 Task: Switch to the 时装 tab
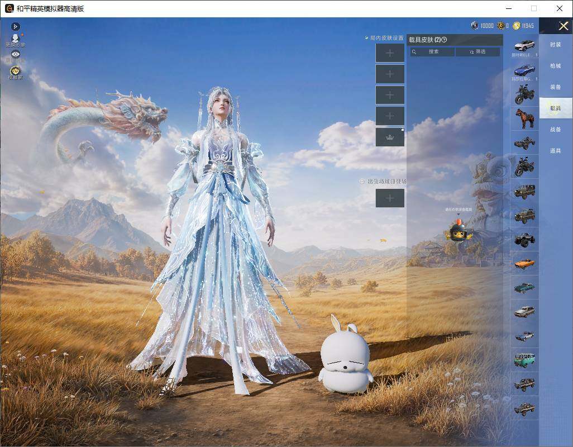(556, 45)
